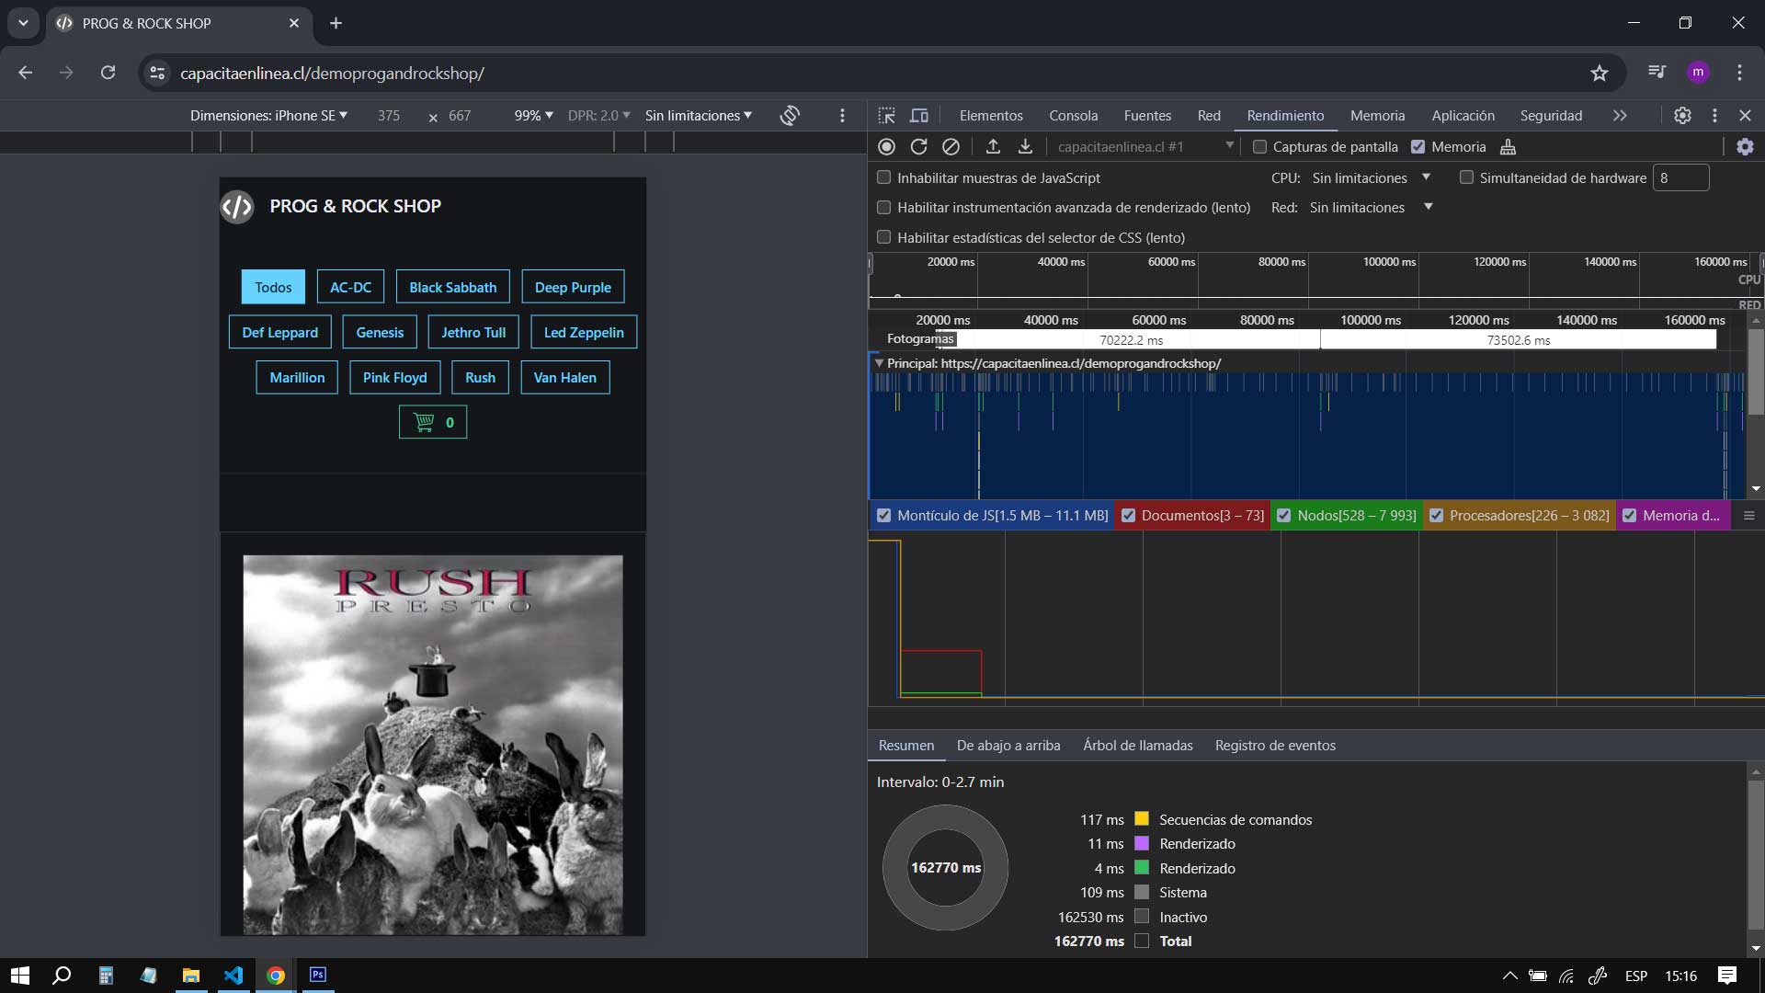1765x993 pixels.
Task: Rotate the device viewport orientation
Action: click(790, 115)
